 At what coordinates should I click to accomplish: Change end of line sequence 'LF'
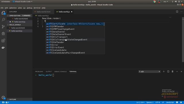163,102
